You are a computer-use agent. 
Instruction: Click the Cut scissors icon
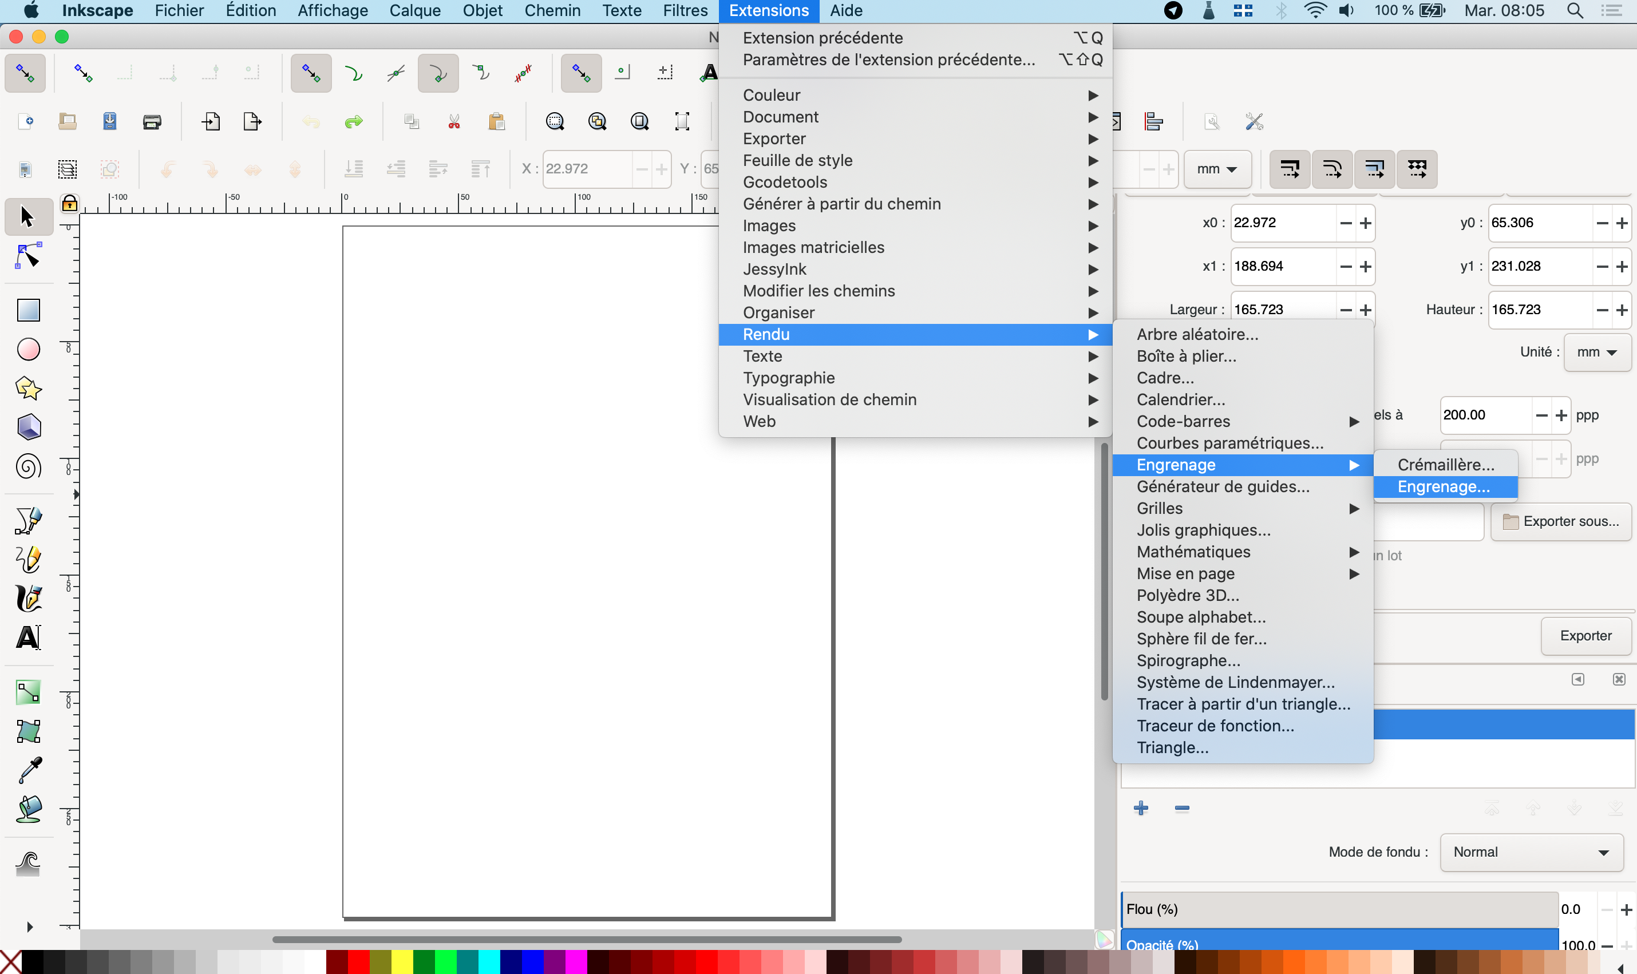click(453, 121)
